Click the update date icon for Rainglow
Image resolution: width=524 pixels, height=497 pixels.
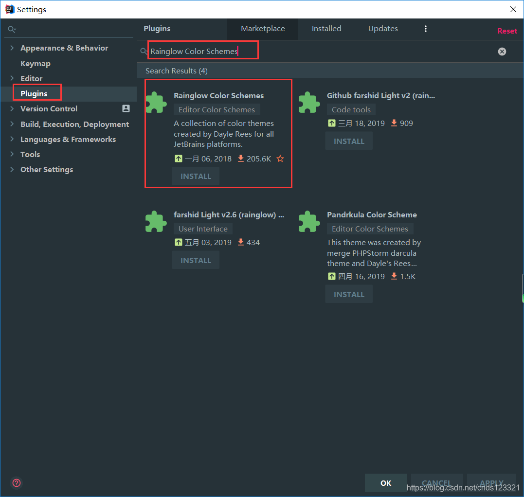pos(179,159)
